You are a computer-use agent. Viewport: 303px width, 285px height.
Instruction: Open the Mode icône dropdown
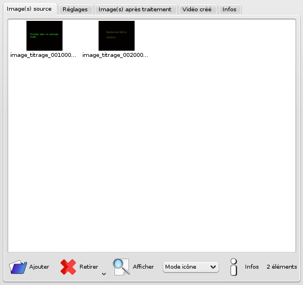pyautogui.click(x=191, y=267)
